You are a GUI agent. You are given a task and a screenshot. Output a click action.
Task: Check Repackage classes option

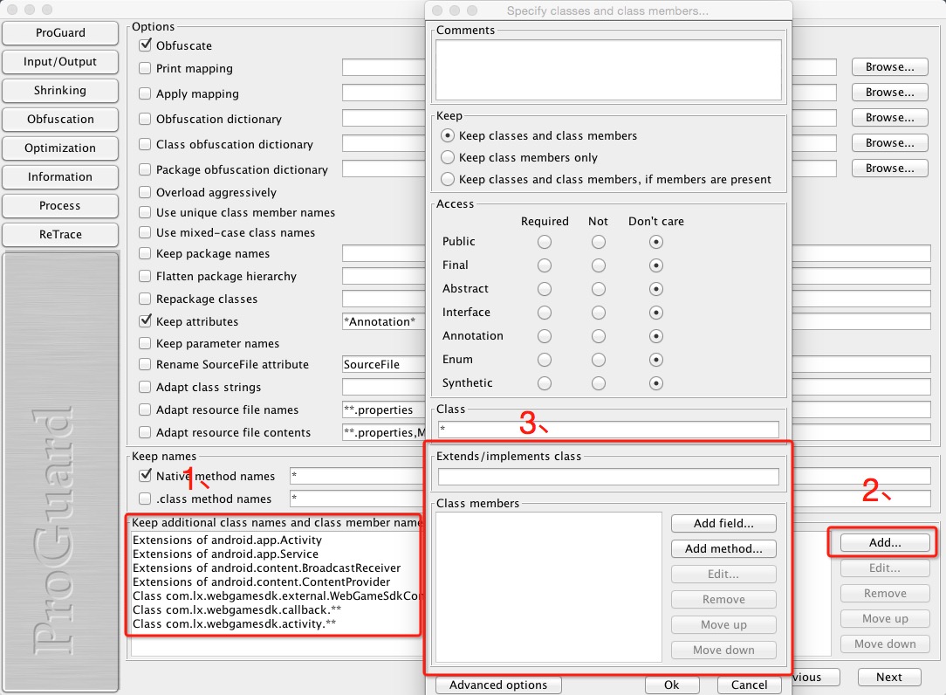[x=145, y=299]
